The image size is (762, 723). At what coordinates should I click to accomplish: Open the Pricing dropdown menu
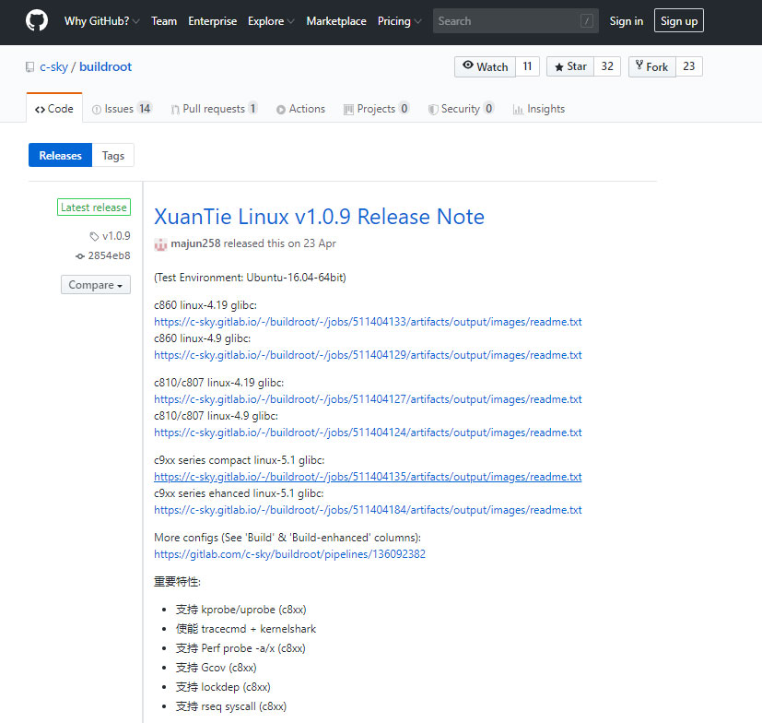click(x=399, y=21)
